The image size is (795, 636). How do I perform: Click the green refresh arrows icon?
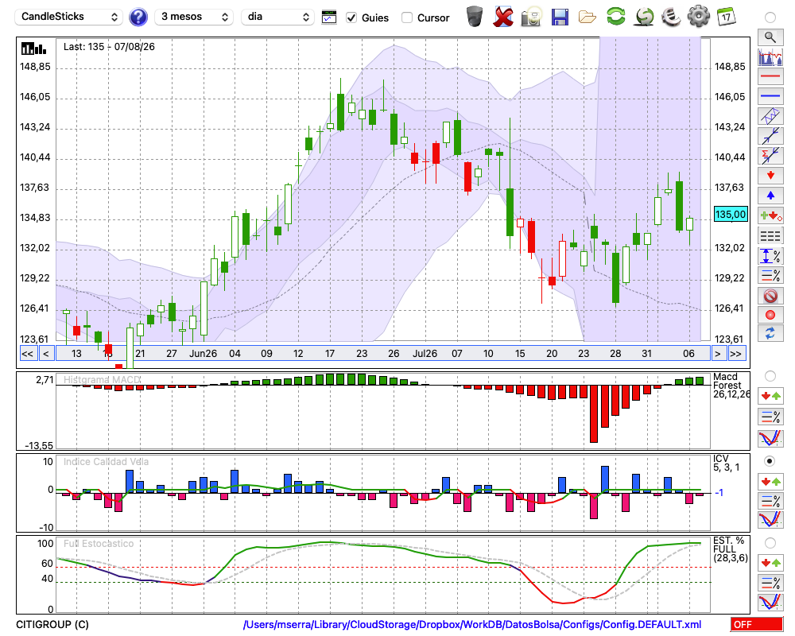615,17
